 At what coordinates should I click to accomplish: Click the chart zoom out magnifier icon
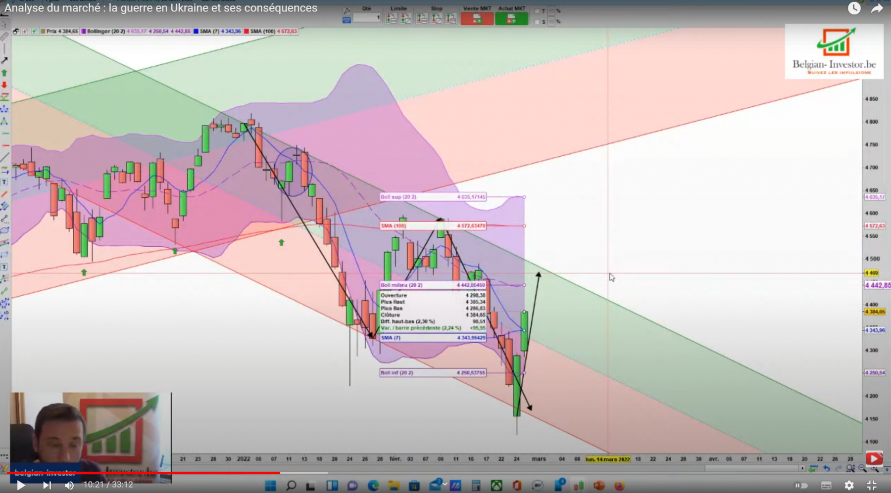pyautogui.click(x=862, y=468)
